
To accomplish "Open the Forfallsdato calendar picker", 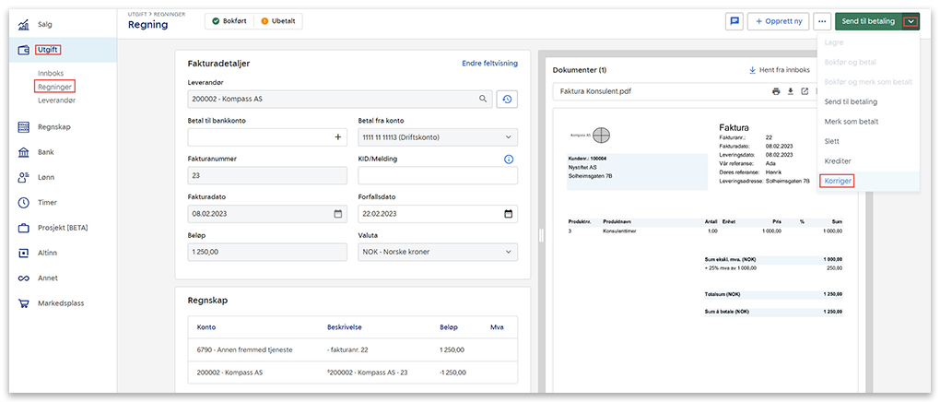I will [x=508, y=214].
